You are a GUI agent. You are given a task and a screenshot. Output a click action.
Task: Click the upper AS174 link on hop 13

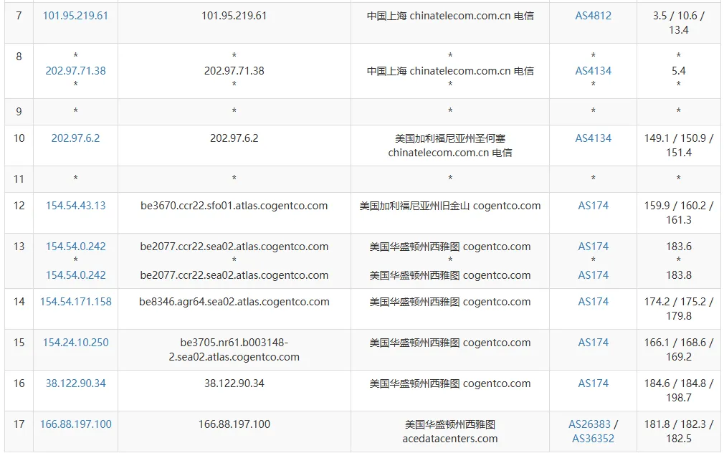[x=592, y=247]
